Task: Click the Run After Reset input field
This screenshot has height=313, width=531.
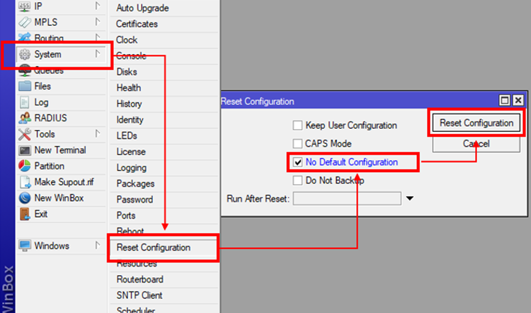Action: 347,199
